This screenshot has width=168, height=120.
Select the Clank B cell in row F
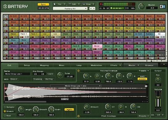[x=76, y=47]
